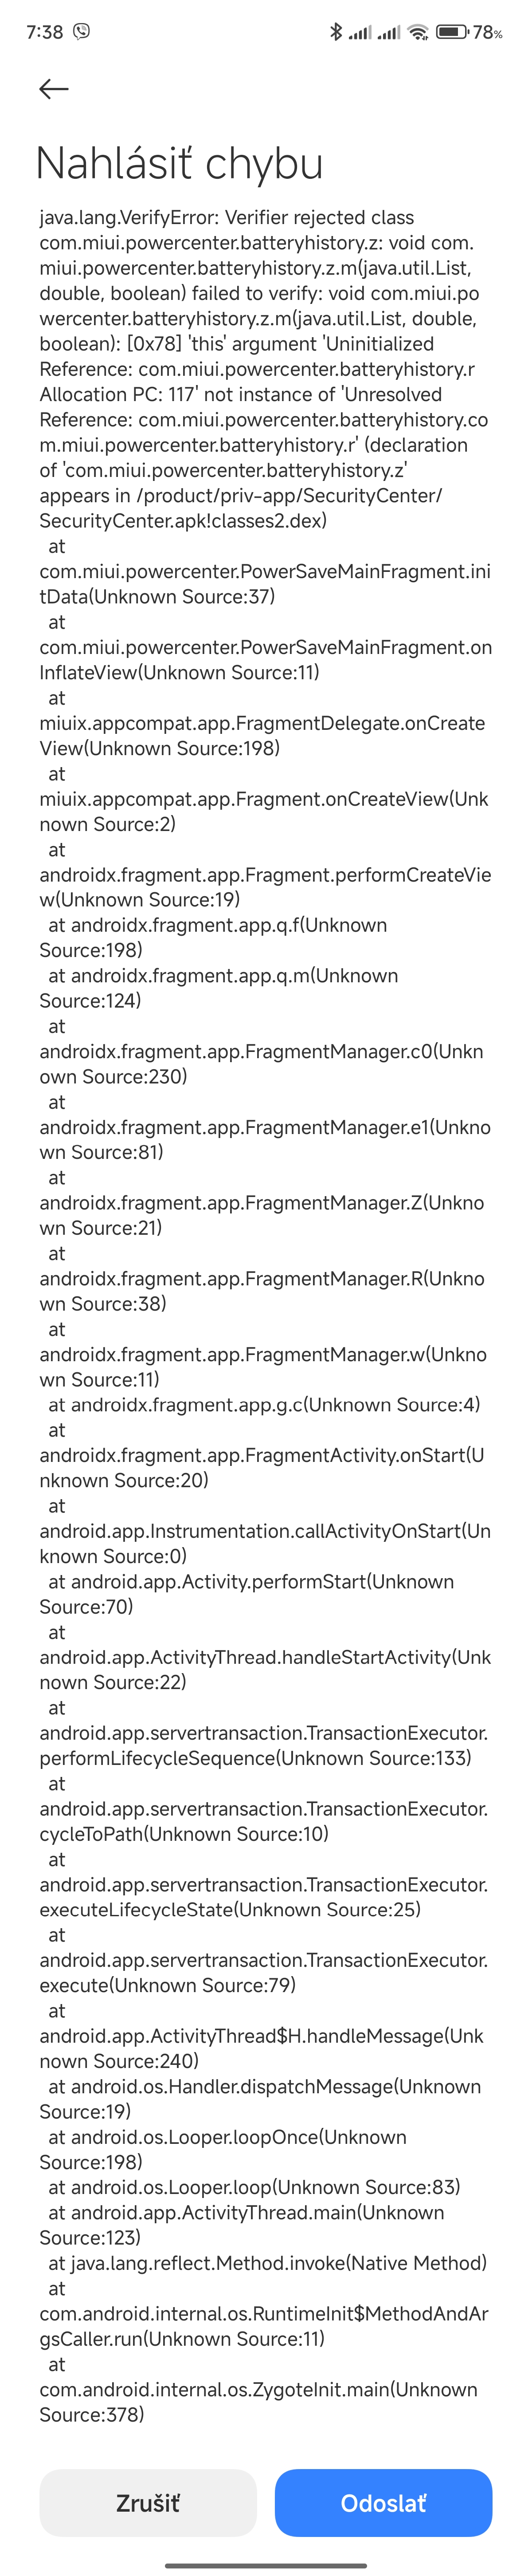Tap the SecurityCenter.apk!classes2.dex) line
The width and height of the screenshot is (532, 2576).
point(183,520)
